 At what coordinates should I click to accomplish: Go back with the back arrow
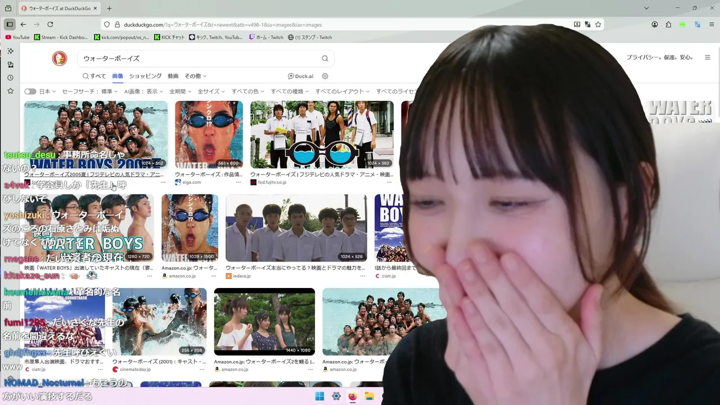[23, 24]
